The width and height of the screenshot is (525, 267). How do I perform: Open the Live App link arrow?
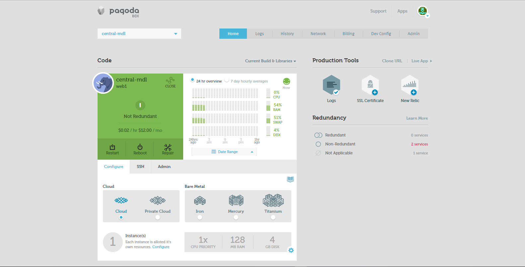click(431, 61)
